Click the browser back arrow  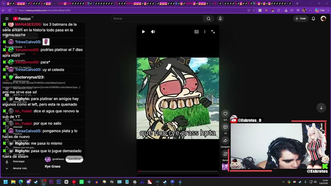(3, 10)
